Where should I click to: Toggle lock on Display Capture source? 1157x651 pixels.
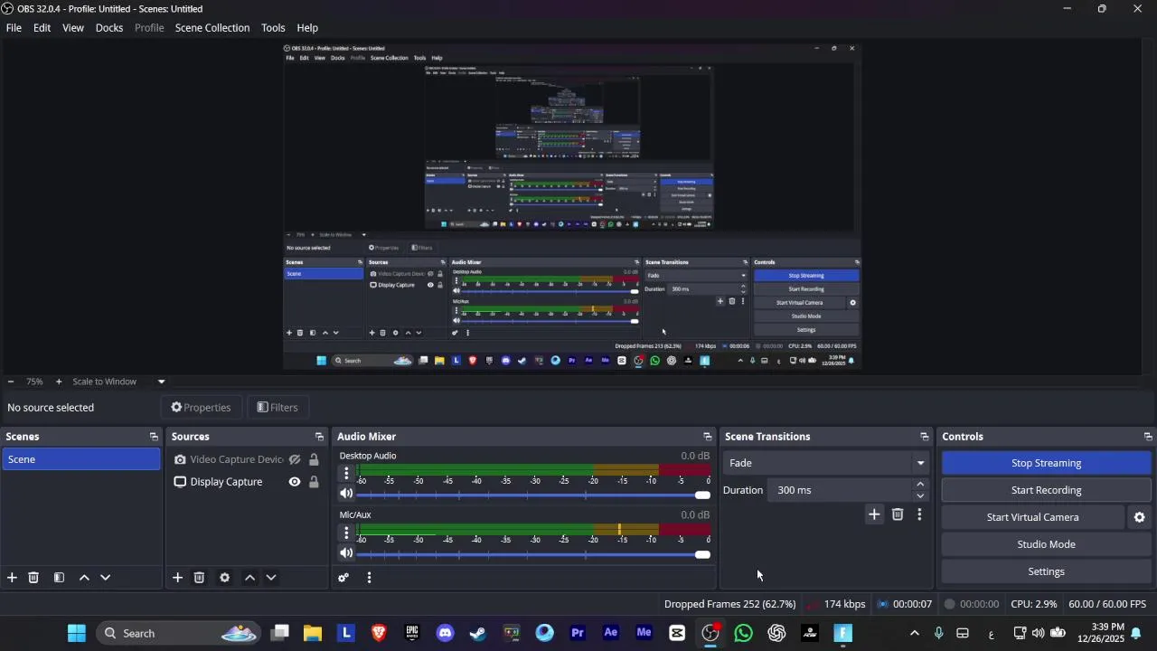(314, 482)
